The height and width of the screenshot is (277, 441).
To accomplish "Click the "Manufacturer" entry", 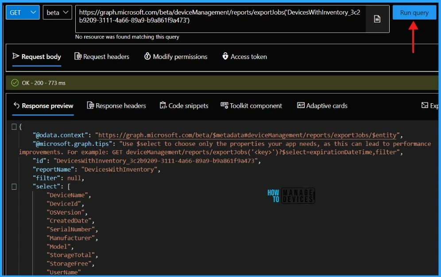I will [70, 238].
